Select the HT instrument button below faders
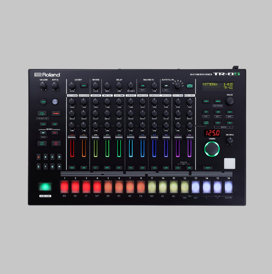Viewport: 272px width, 274px height. coord(119,168)
